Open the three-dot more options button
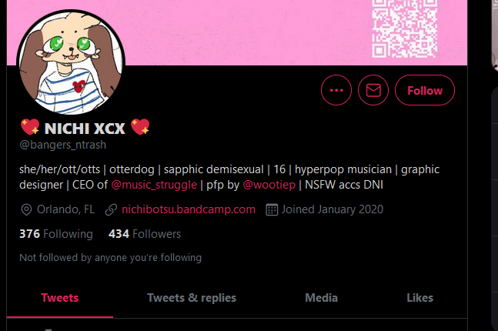498x331 pixels. (336, 90)
